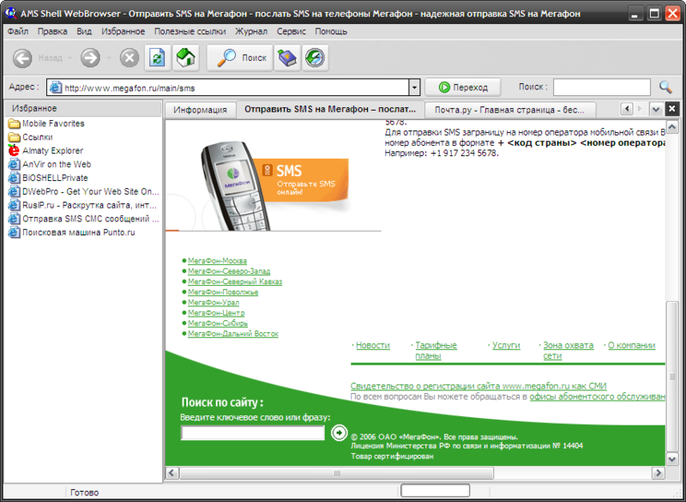Open the Тарифные планы link
This screenshot has height=502, width=686.
(436, 351)
